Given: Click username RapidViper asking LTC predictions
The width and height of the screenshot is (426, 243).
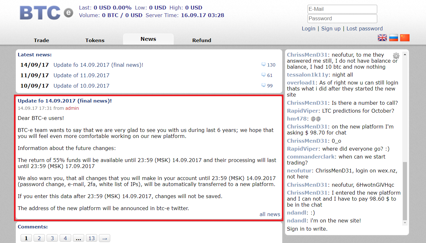Looking at the screenshot, I should coord(302,111).
